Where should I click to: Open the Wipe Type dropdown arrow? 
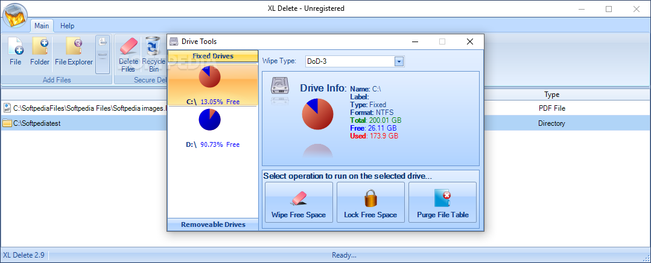399,61
